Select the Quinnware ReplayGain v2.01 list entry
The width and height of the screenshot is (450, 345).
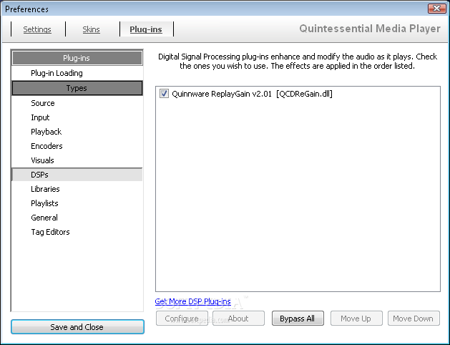click(252, 94)
